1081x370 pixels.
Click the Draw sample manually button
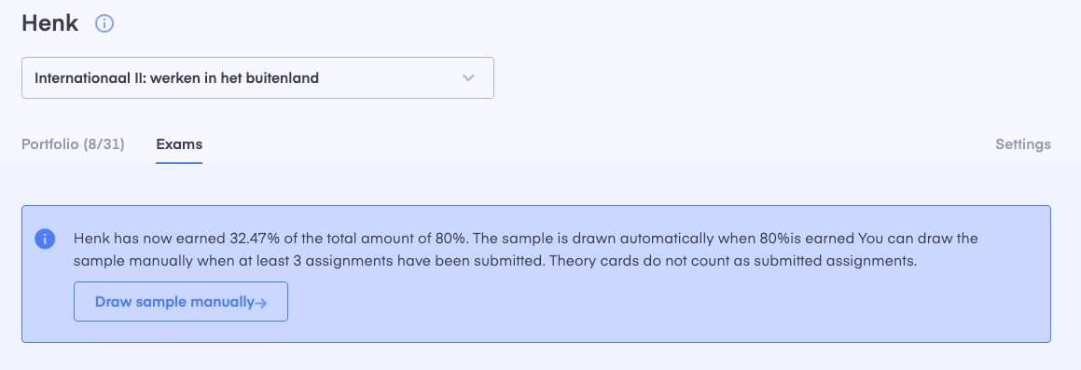[x=181, y=302]
